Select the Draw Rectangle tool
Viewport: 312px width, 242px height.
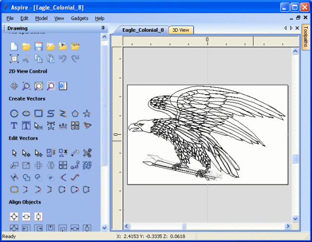[x=39, y=114]
